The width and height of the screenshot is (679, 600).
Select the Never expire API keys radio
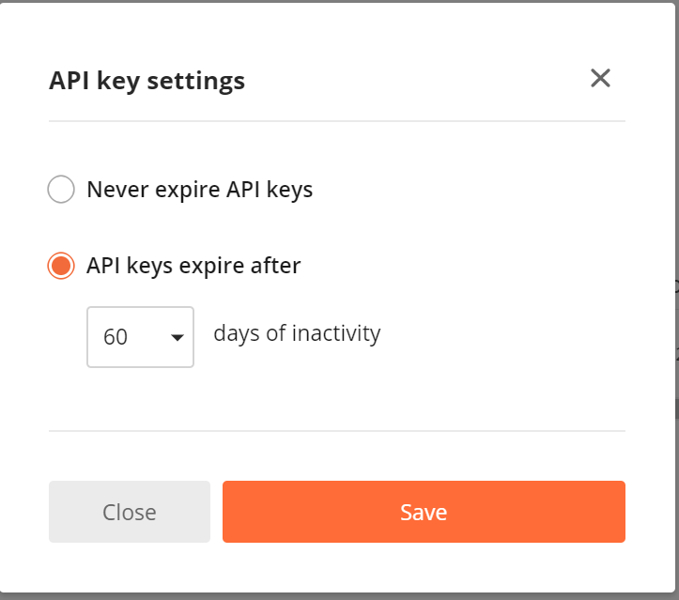point(61,189)
